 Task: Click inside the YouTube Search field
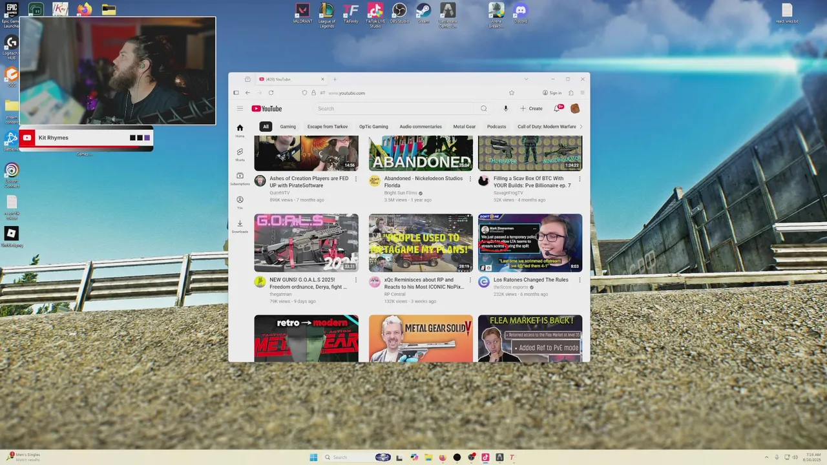(394, 108)
